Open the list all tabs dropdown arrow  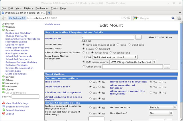tap(180, 13)
